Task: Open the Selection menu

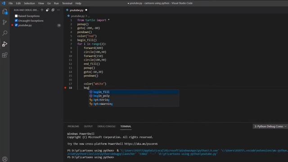Action: [29, 3]
